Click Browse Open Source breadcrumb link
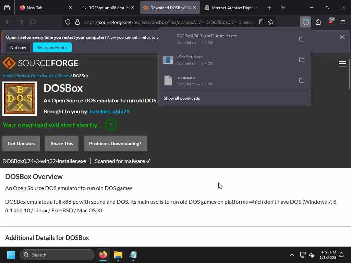This screenshot has height=263, width=351. tap(35, 76)
